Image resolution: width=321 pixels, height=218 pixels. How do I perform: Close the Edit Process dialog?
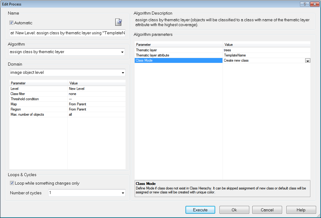pyautogui.click(x=315, y=4)
